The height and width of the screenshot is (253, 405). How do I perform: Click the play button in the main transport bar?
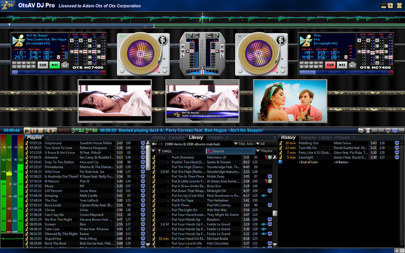27,131
